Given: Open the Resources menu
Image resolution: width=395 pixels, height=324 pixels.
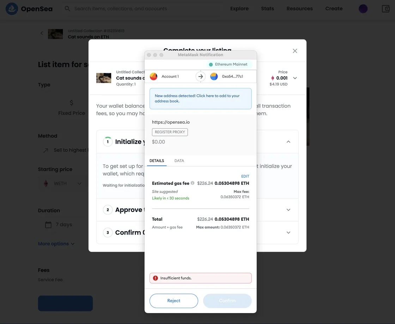Looking at the screenshot, I should click(x=299, y=8).
